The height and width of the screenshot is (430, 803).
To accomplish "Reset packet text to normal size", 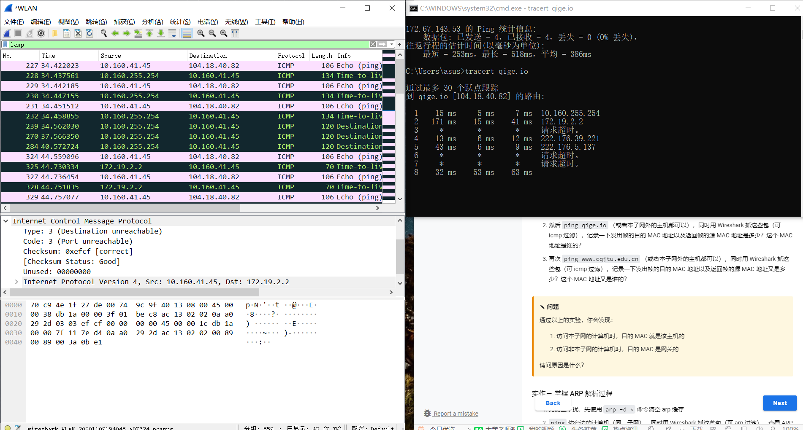I will click(224, 33).
